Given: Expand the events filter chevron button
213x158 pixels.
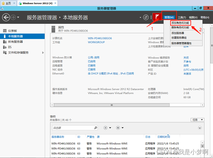Looking at the screenshot, I should click(200, 128).
